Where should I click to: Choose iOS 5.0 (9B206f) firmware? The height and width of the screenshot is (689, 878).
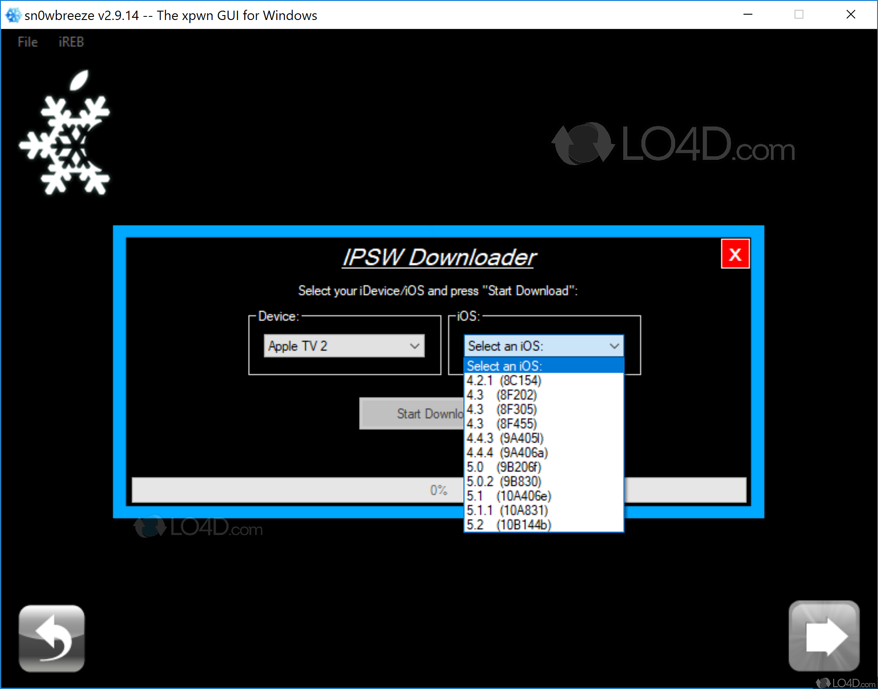click(x=504, y=467)
